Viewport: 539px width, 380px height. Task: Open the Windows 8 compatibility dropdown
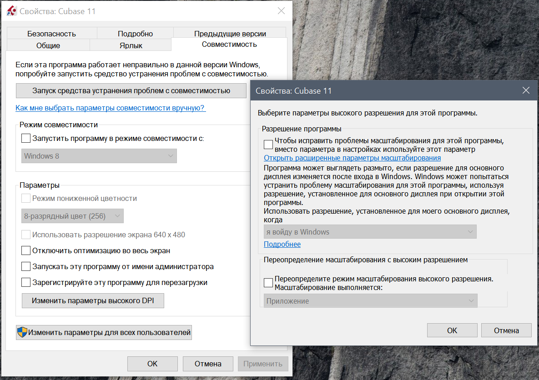click(x=99, y=156)
